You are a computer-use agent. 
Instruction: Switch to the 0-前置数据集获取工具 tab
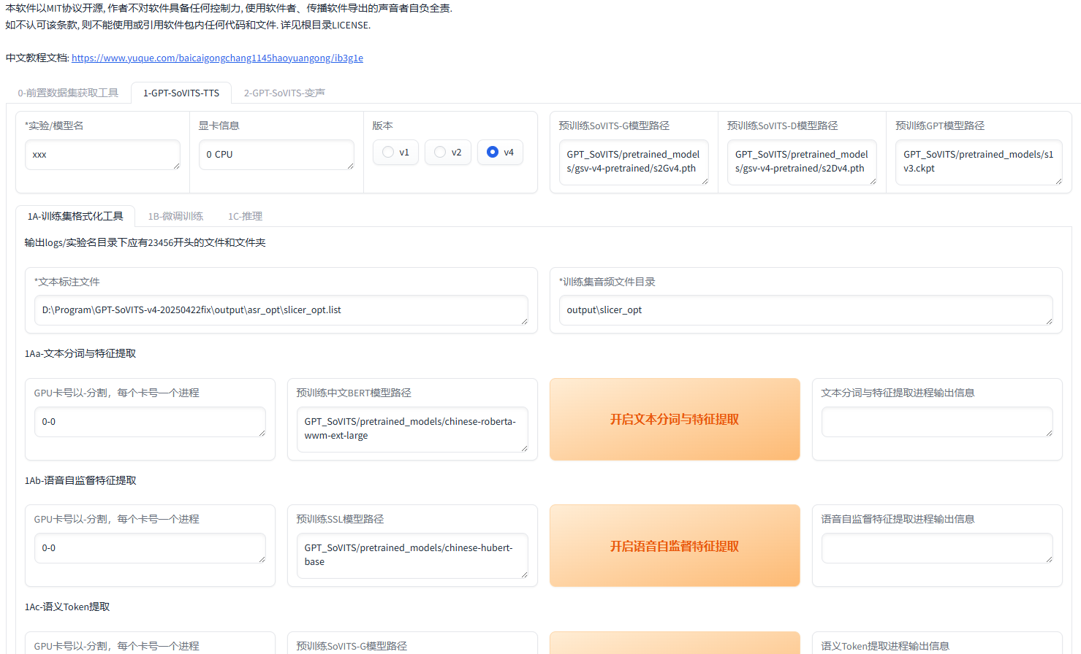(68, 93)
